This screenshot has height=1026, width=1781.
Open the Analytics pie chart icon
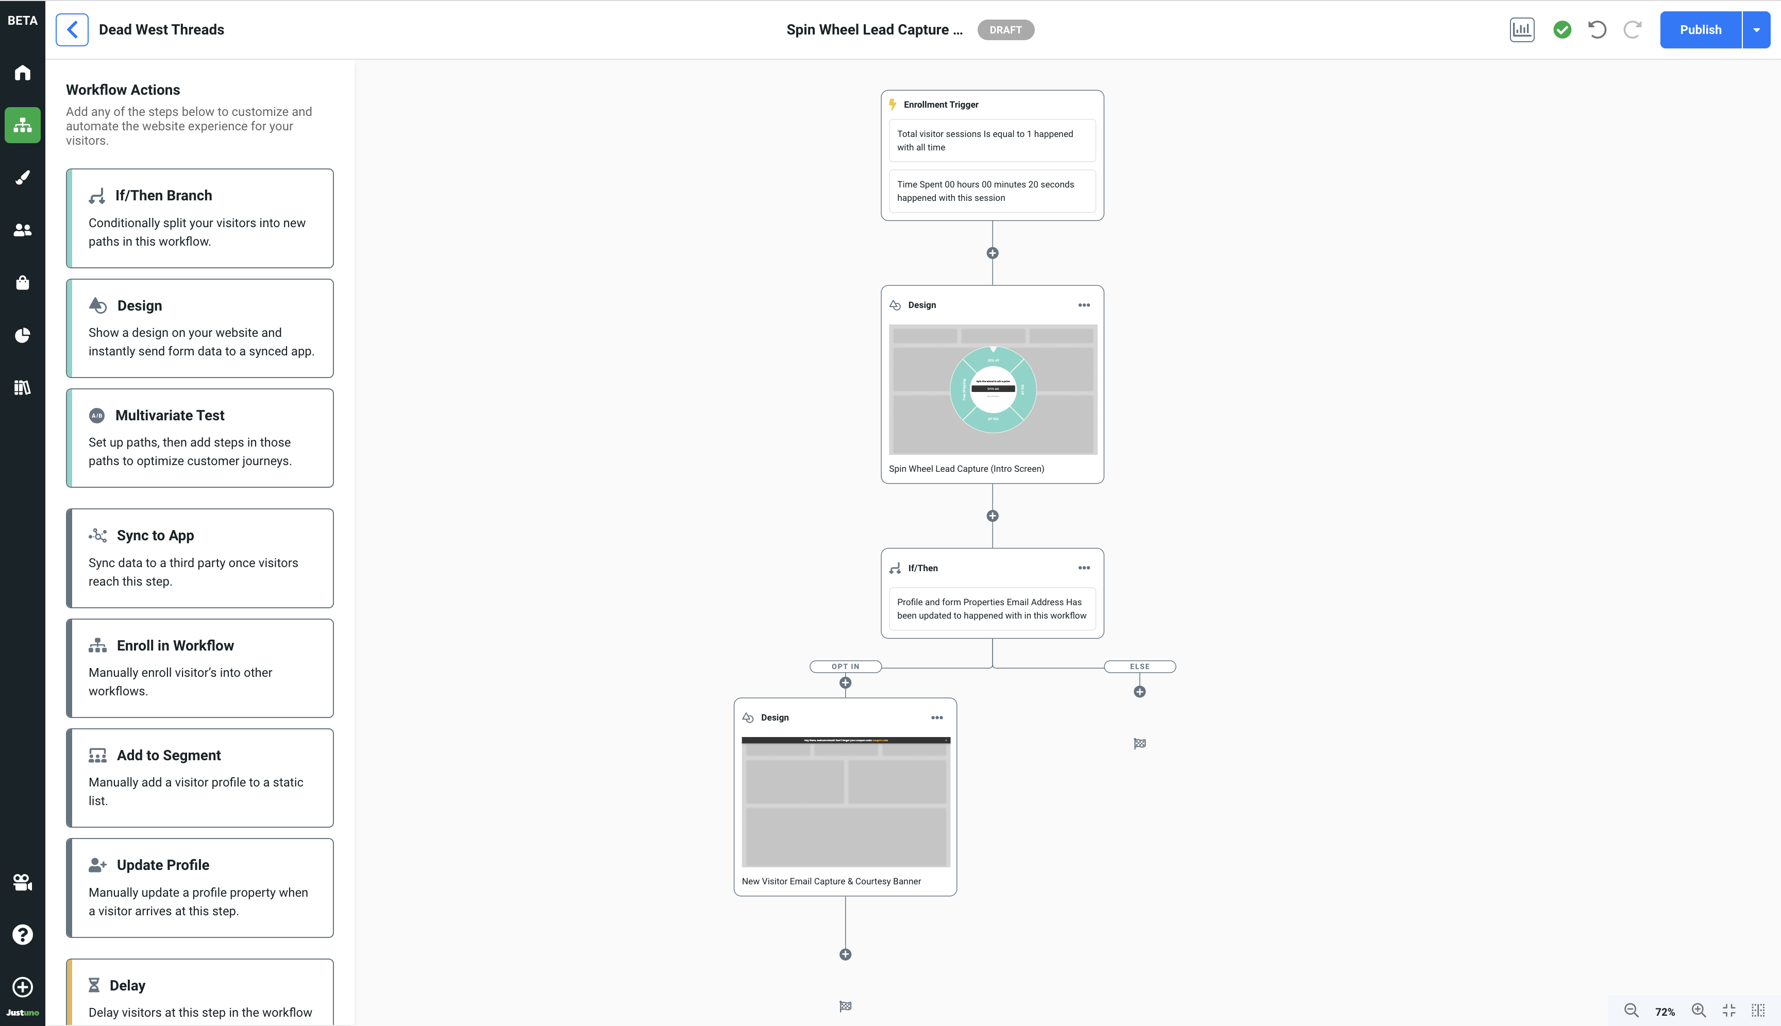tap(23, 335)
